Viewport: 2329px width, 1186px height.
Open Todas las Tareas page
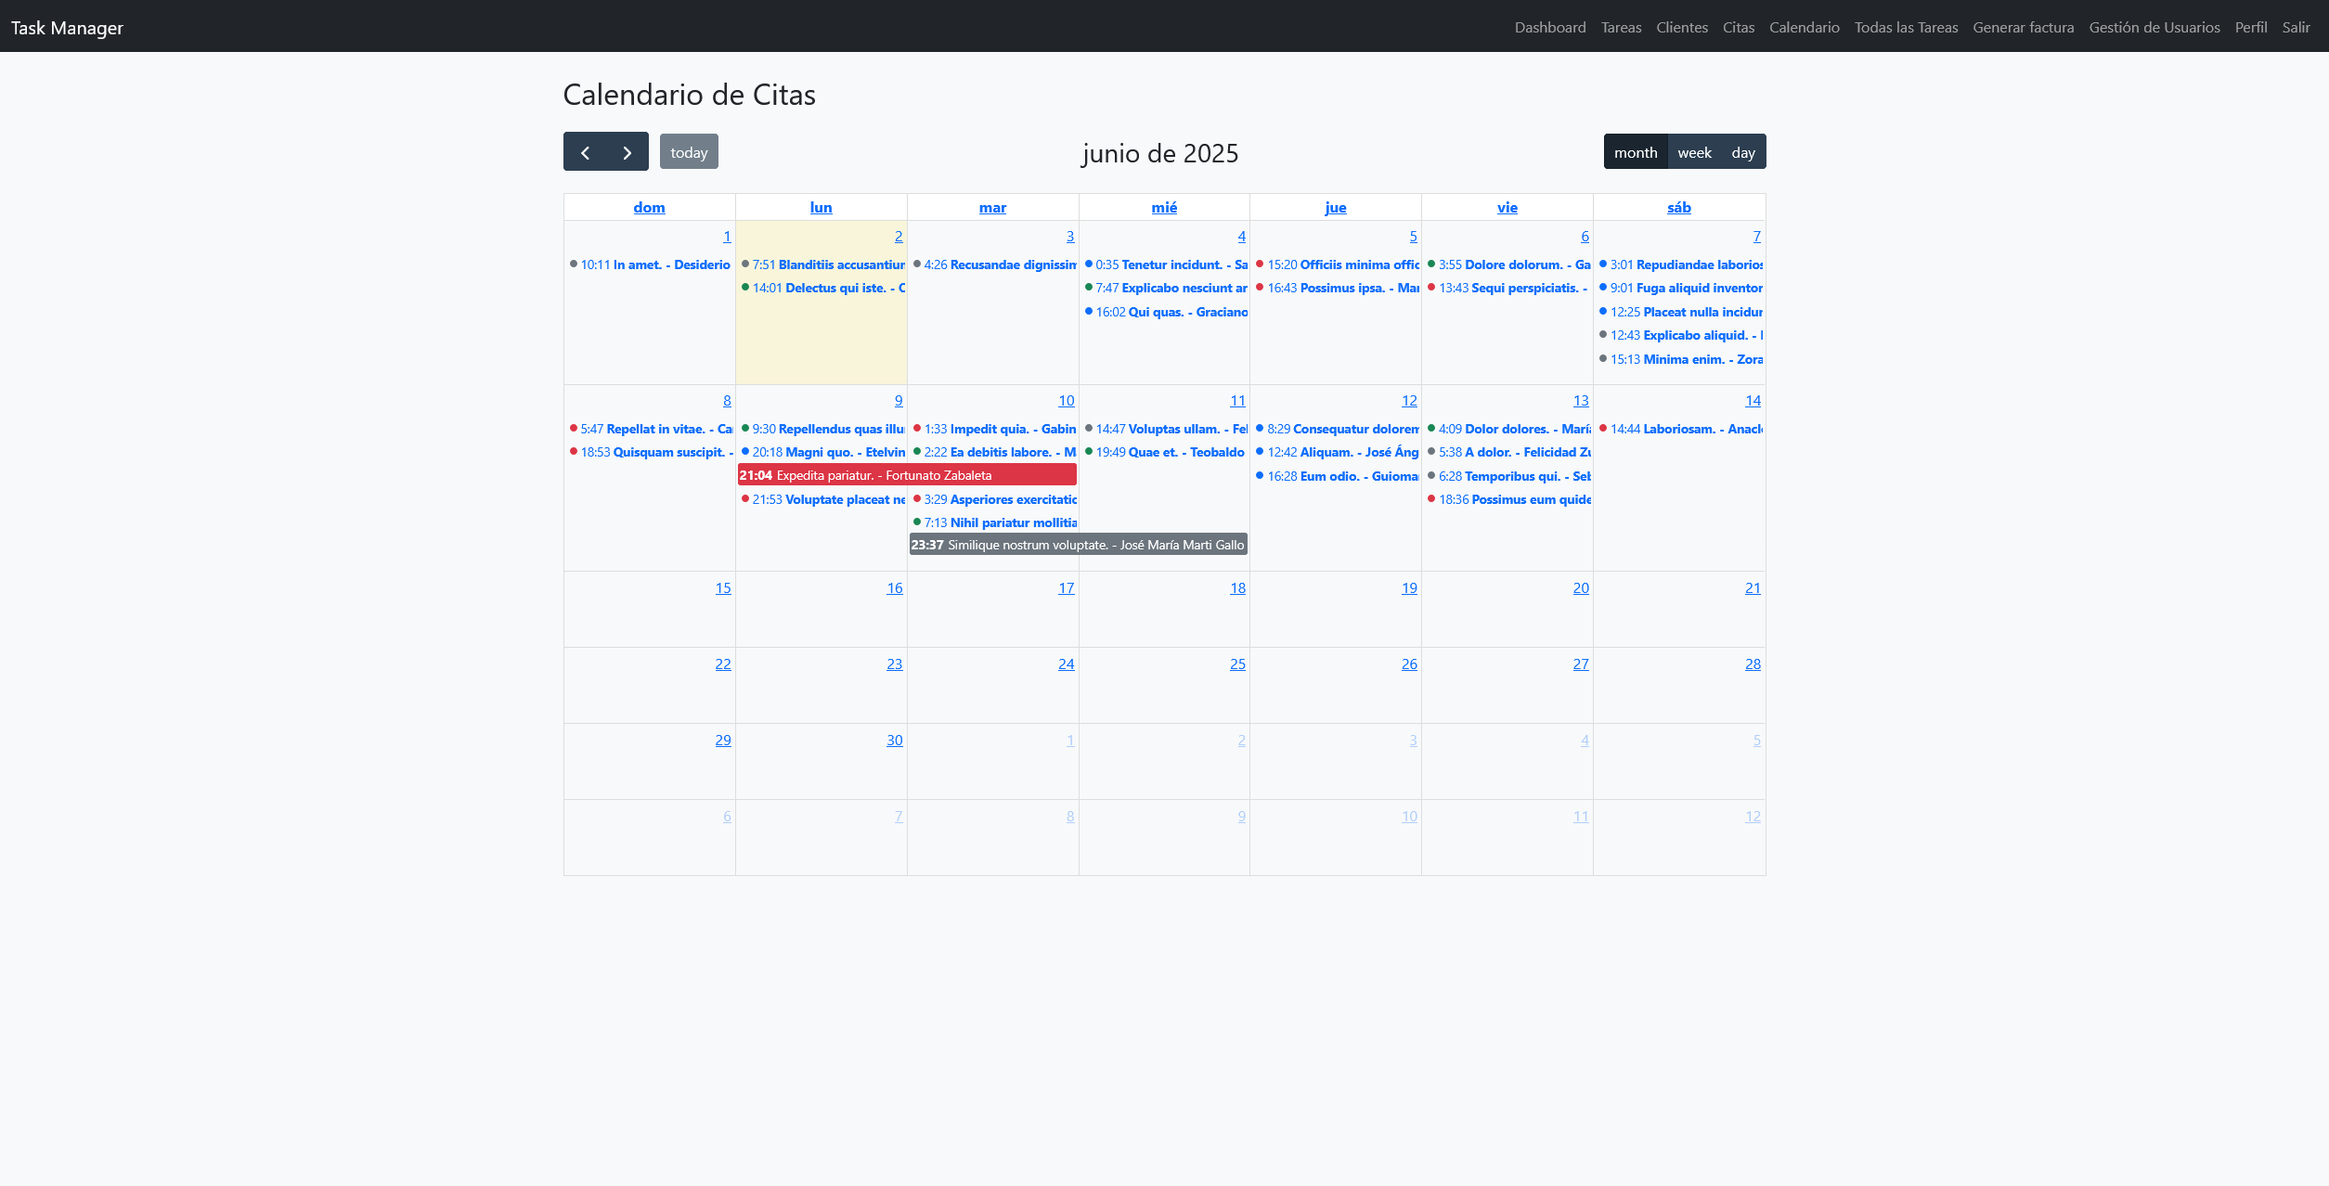pos(1906,27)
